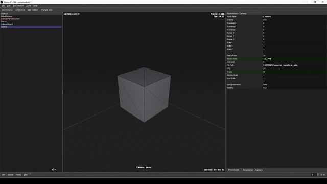Click the particlecount readout in the viewport
This screenshot has width=327, height=184.
tap(72, 14)
